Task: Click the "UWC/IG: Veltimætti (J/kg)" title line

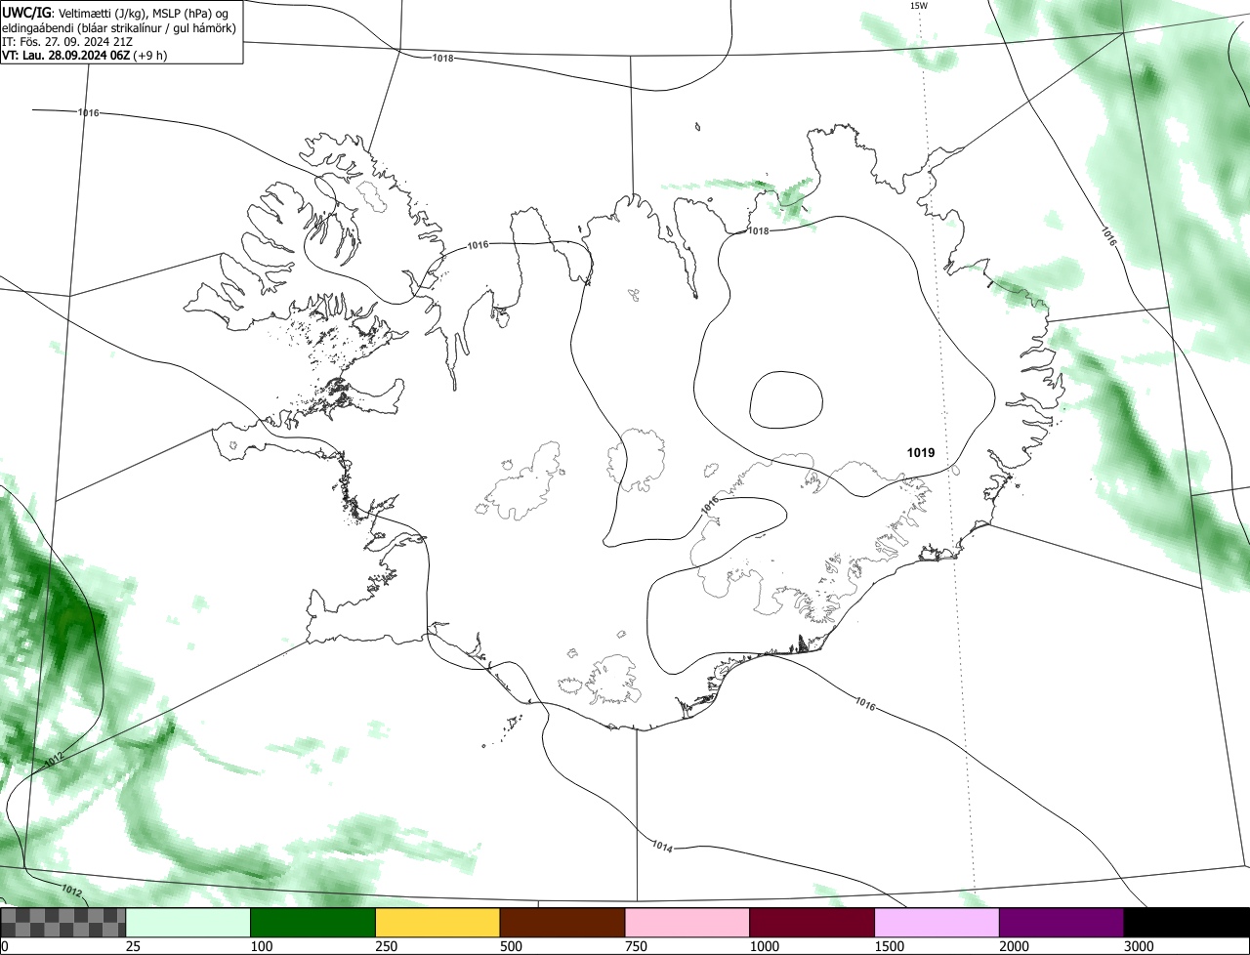Action: click(116, 13)
